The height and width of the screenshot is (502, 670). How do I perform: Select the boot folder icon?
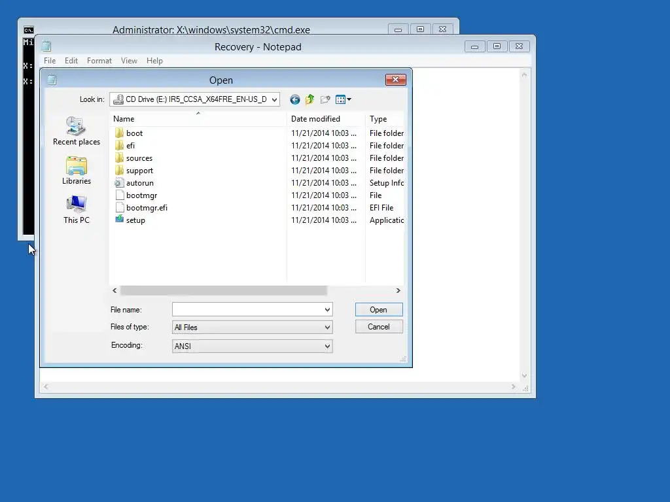click(x=120, y=133)
